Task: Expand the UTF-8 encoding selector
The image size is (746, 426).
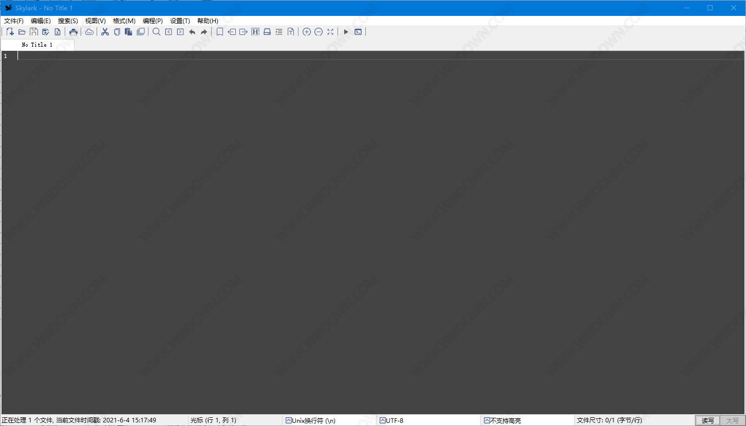Action: coord(429,421)
